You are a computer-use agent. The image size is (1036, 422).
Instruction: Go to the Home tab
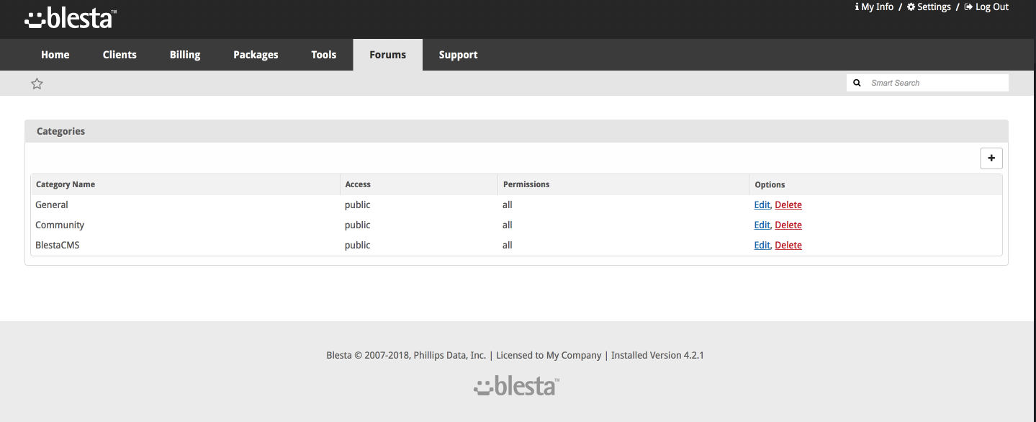55,55
